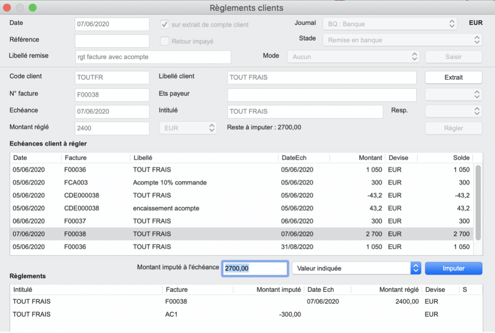The height and width of the screenshot is (333, 495).
Task: Click the Libellé client field
Action: click(x=322, y=78)
